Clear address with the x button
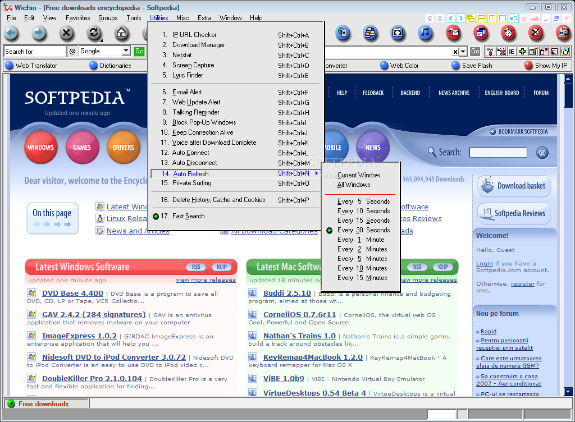575x422 pixels. click(455, 52)
